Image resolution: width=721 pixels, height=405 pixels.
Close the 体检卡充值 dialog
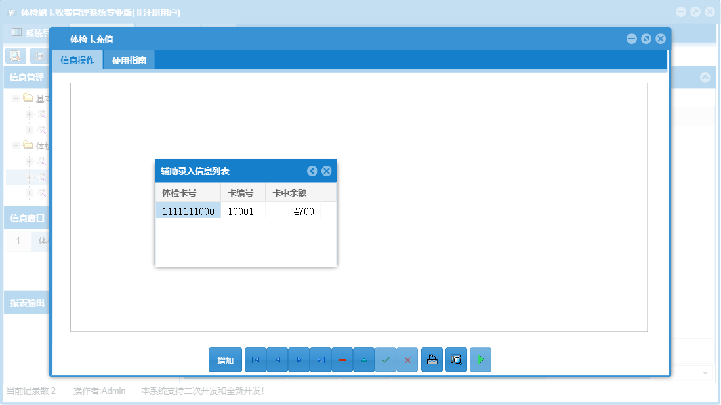click(661, 39)
